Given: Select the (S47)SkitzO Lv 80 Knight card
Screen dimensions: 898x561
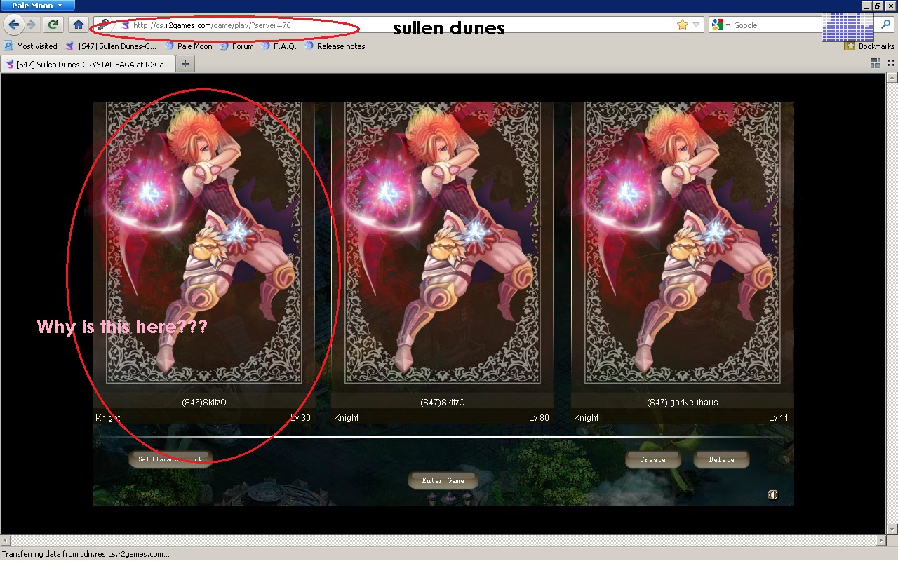Looking at the screenshot, I should click(442, 259).
